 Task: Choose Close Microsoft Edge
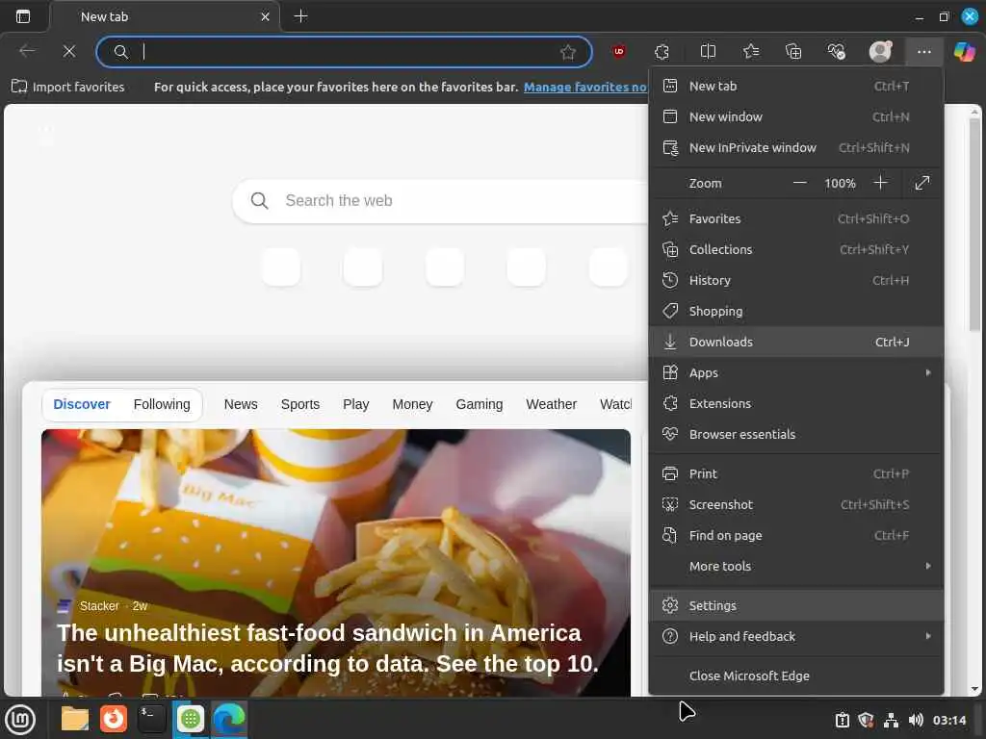coord(796,676)
